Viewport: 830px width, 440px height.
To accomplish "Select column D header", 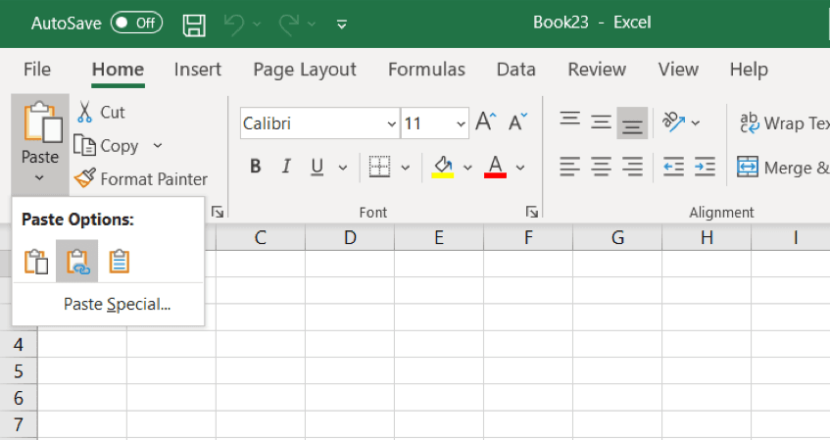I will click(350, 237).
